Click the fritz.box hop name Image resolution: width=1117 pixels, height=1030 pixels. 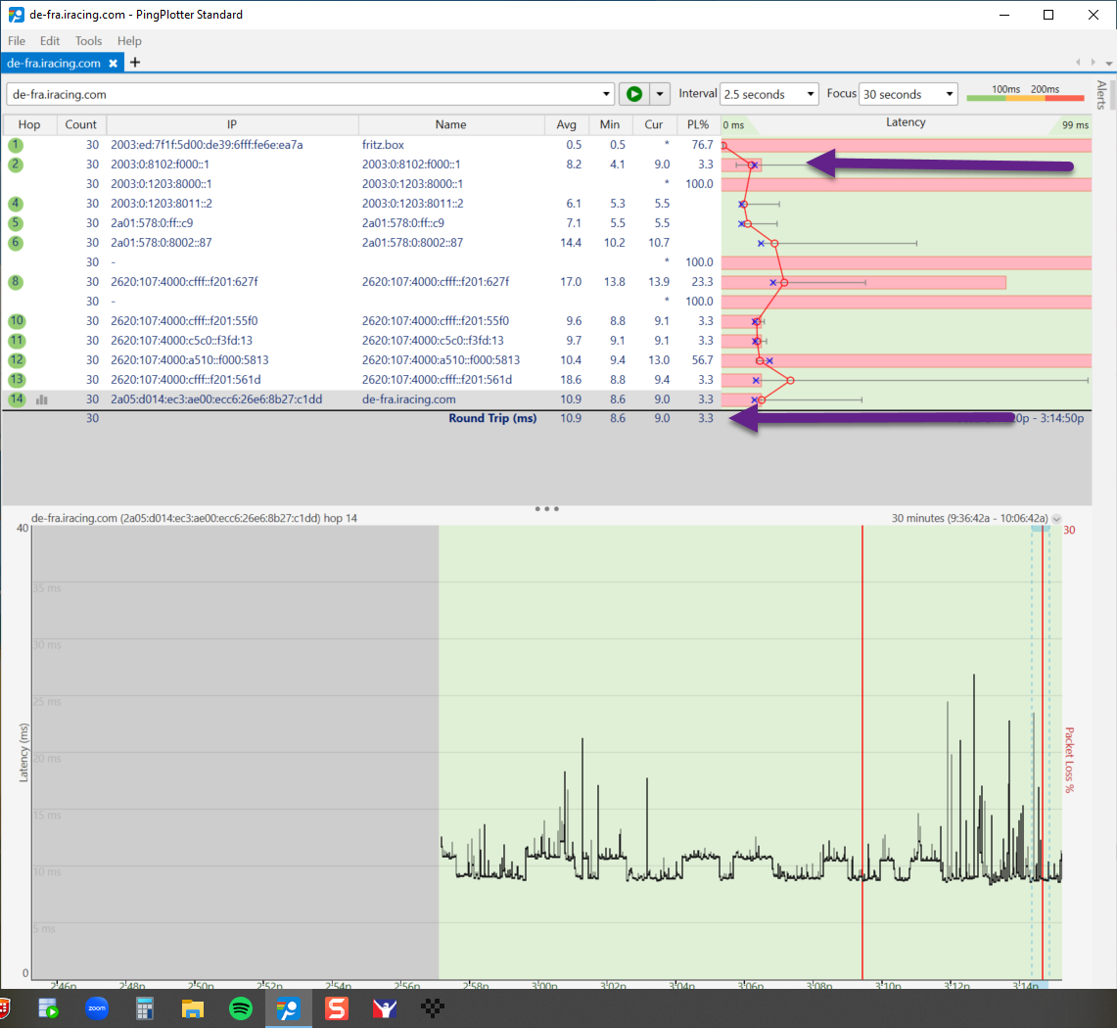tap(383, 145)
